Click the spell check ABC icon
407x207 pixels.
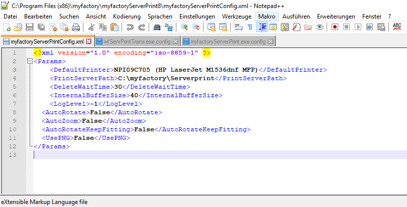(x=397, y=27)
